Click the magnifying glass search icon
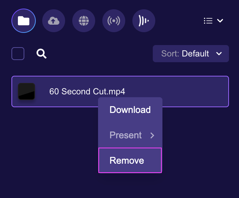239x198 pixels. click(42, 54)
